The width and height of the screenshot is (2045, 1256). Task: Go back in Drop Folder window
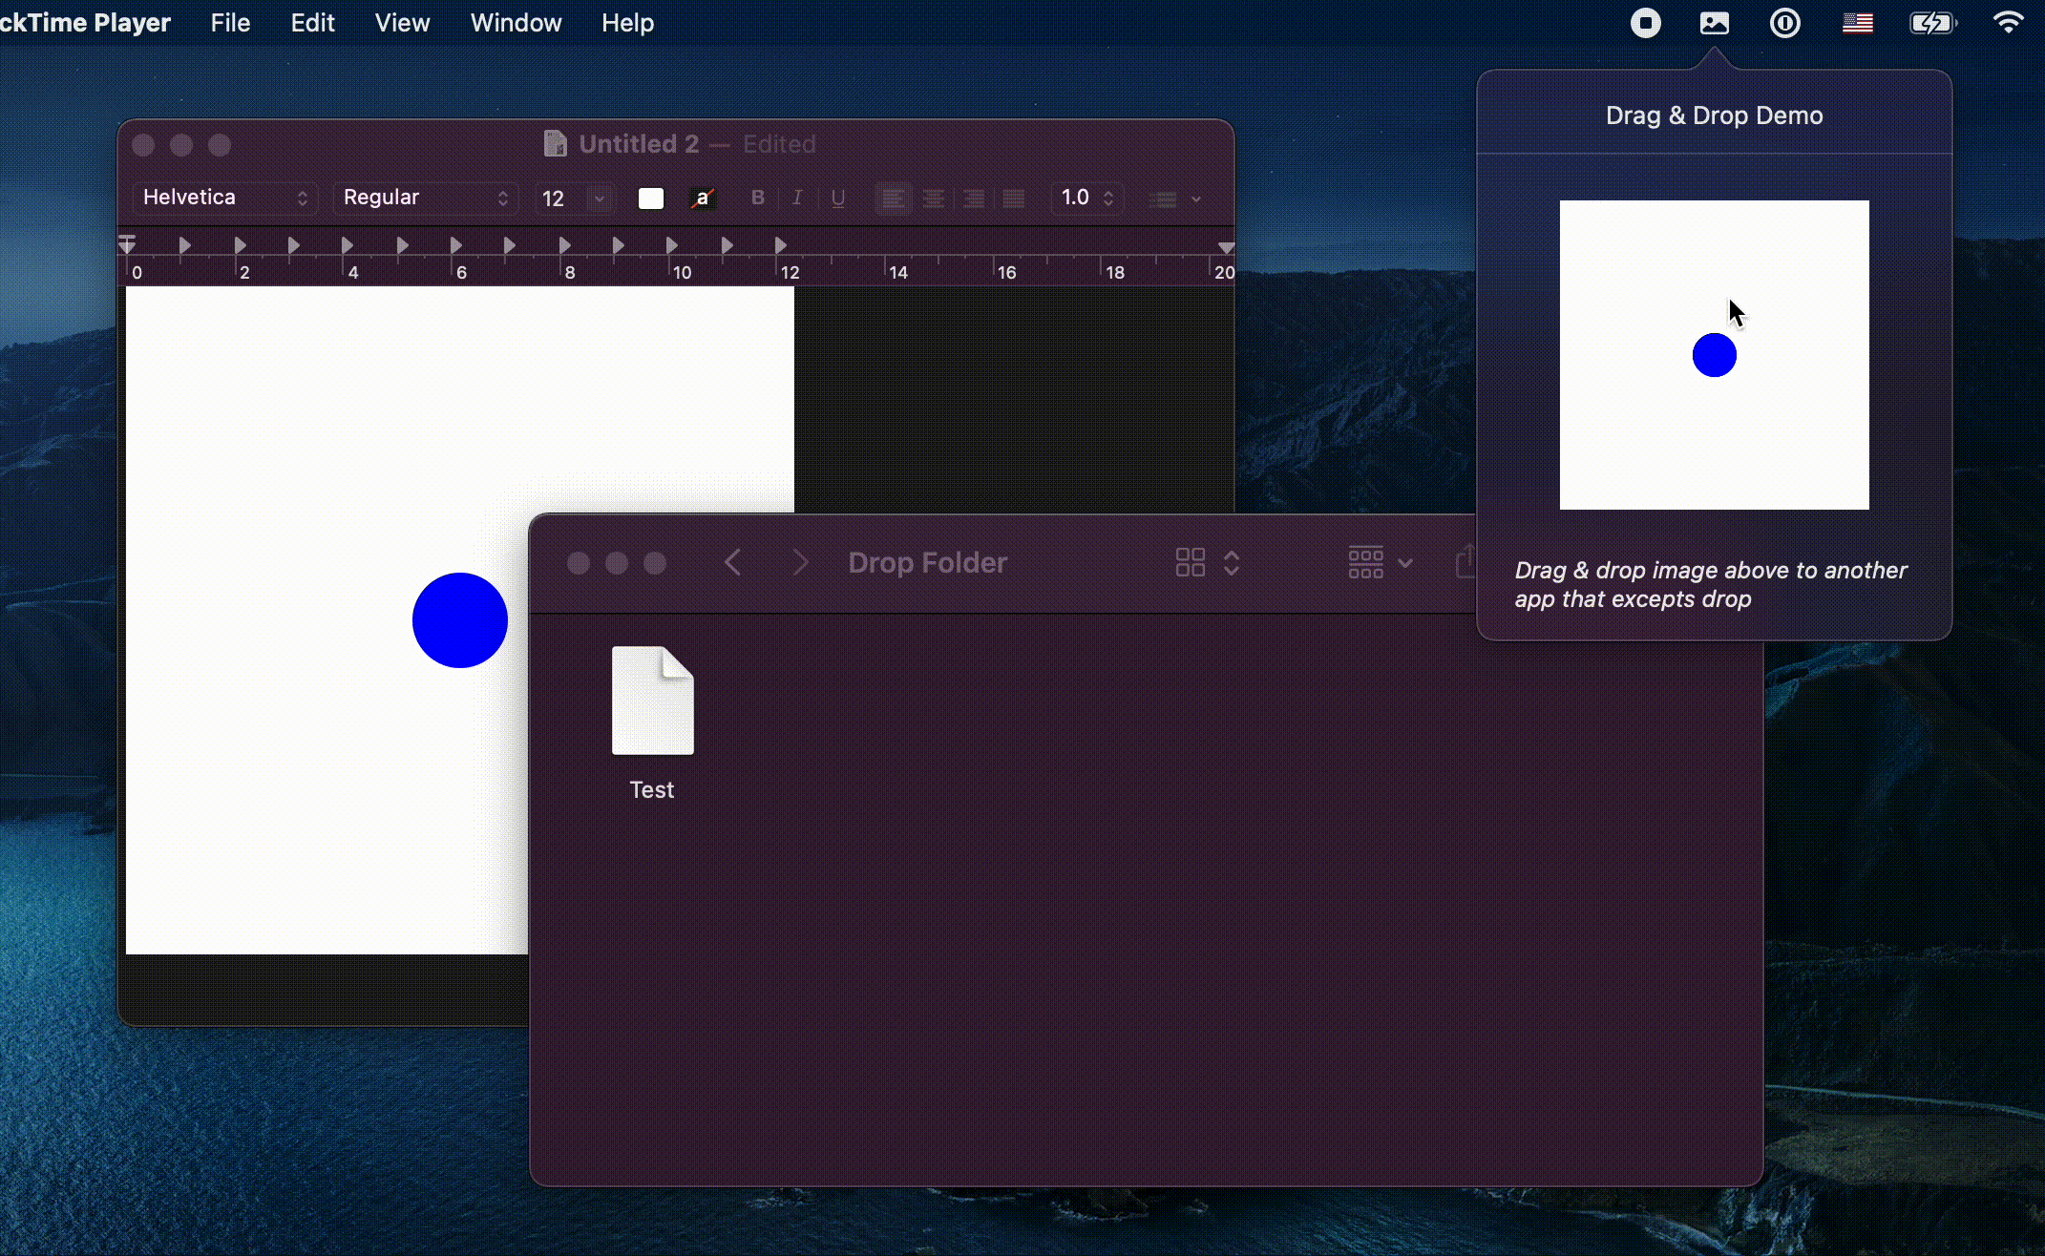[733, 562]
